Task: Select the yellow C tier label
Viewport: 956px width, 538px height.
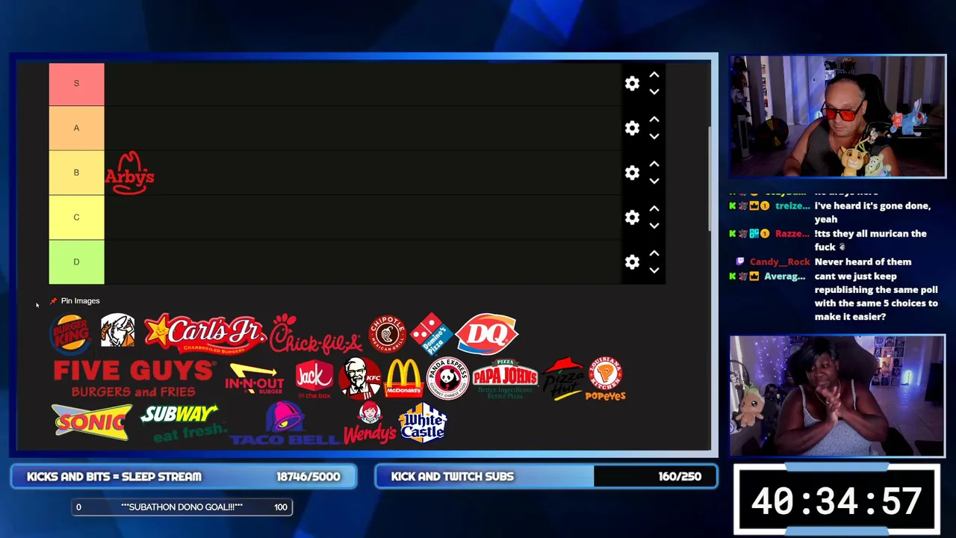Action: [76, 217]
